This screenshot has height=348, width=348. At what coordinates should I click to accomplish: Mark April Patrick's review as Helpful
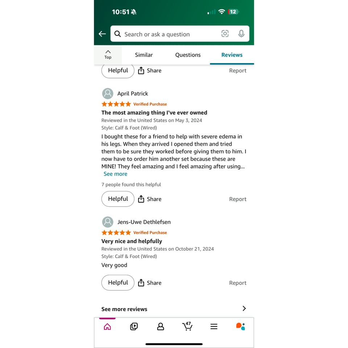(x=118, y=199)
